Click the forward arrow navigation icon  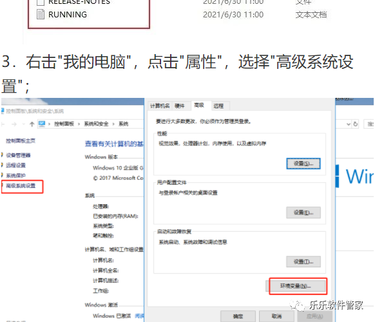pos(14,124)
